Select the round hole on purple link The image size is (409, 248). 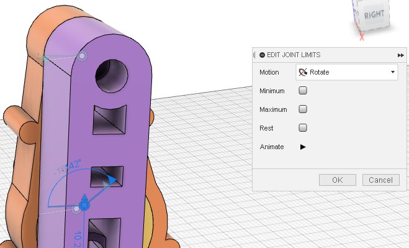click(x=111, y=76)
